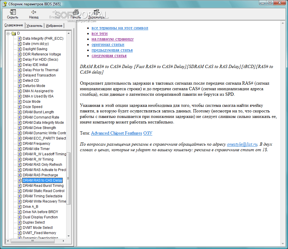Open Delay For HDD (Secs) topic

click(40, 60)
